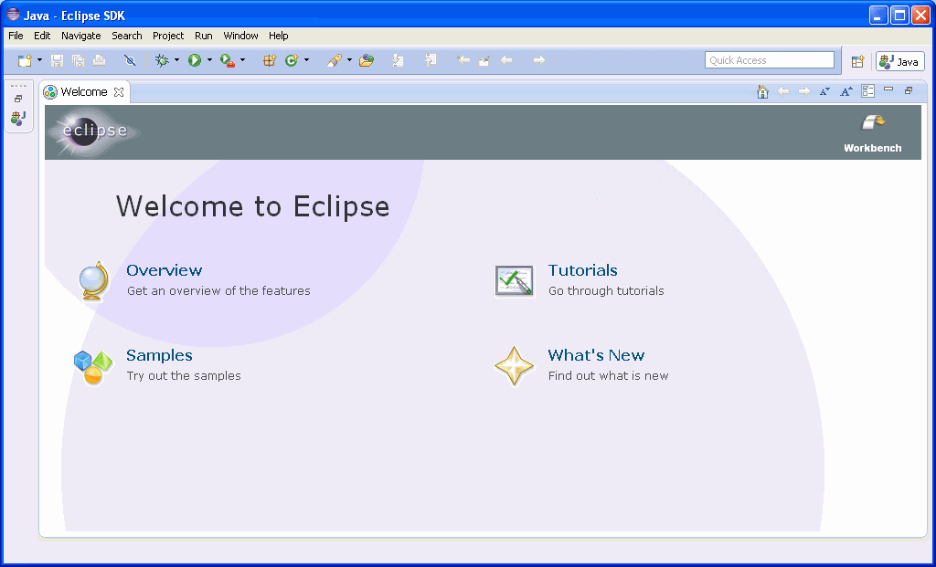This screenshot has height=567, width=936.
Task: Click the Open Perspective icon
Action: 857,61
